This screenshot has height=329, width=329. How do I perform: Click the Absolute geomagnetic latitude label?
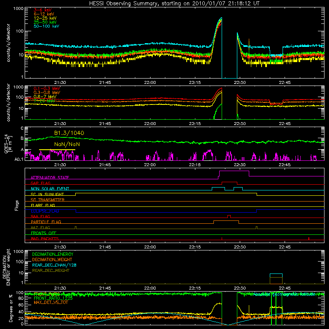pyautogui.click(x=284, y=294)
